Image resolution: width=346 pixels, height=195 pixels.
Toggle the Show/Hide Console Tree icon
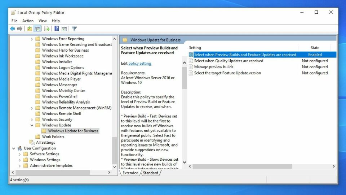(x=37, y=29)
